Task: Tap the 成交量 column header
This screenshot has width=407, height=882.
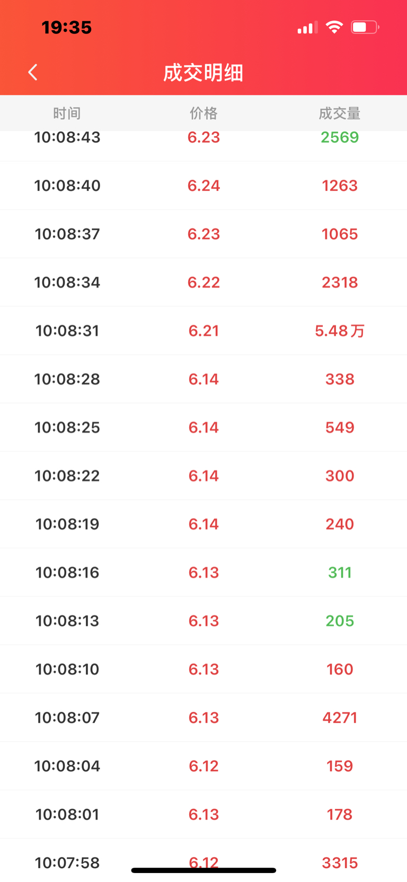Action: tap(339, 113)
